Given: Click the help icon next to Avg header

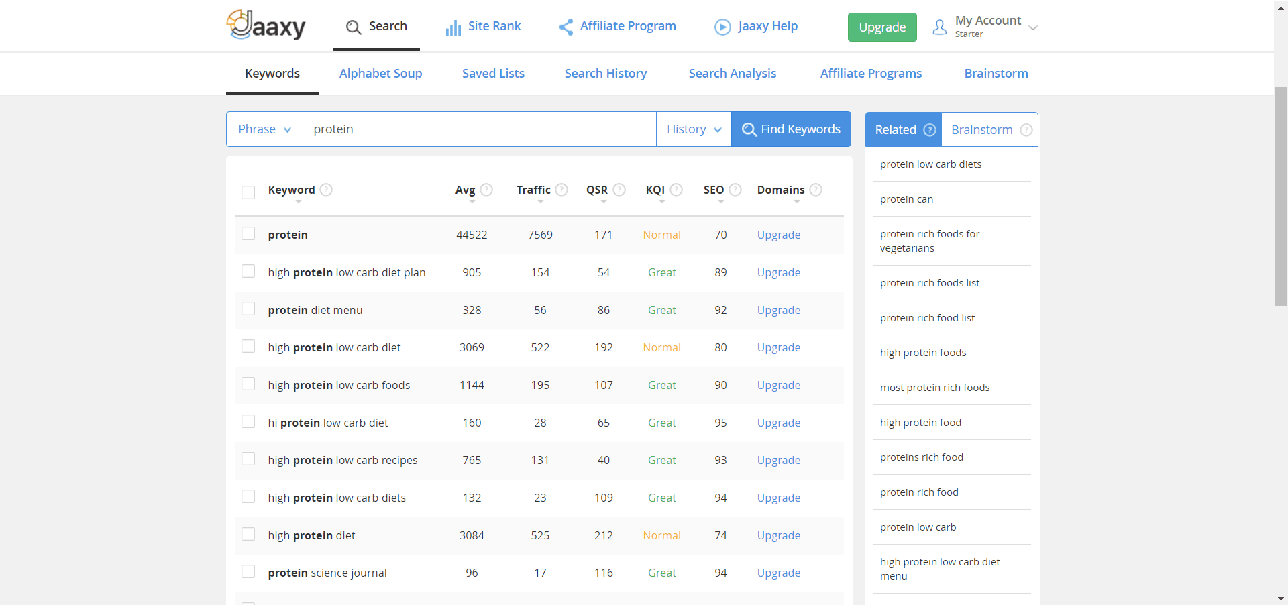Looking at the screenshot, I should [x=486, y=190].
